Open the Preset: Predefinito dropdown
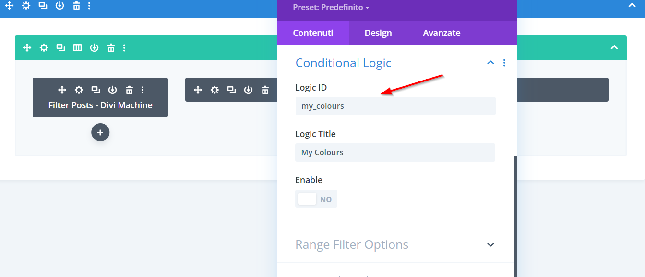The height and width of the screenshot is (277, 645). [331, 8]
